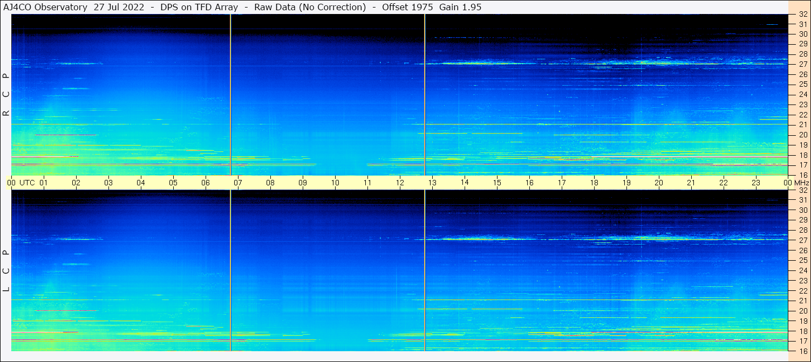The image size is (811, 362).
Task: Click the "UTC" label on the time axis
Action: [27, 183]
